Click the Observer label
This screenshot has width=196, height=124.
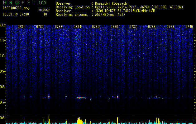(63, 3)
